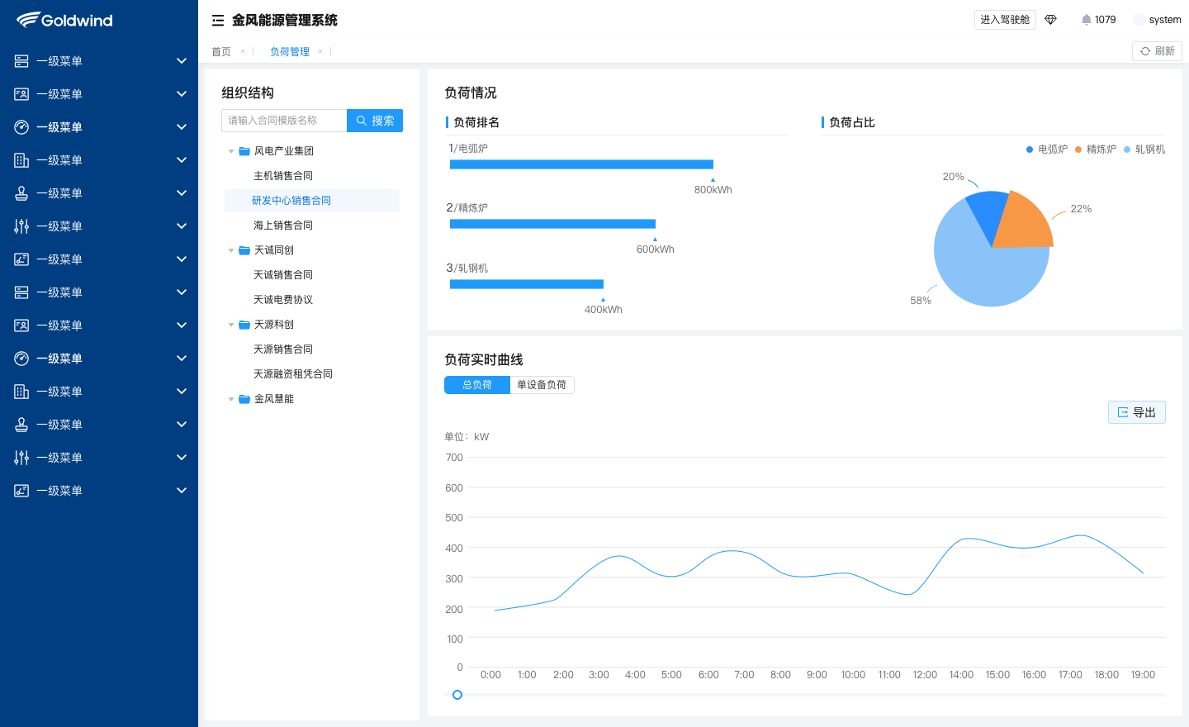Collapse the 天源科创 tree node arrow

point(231,325)
